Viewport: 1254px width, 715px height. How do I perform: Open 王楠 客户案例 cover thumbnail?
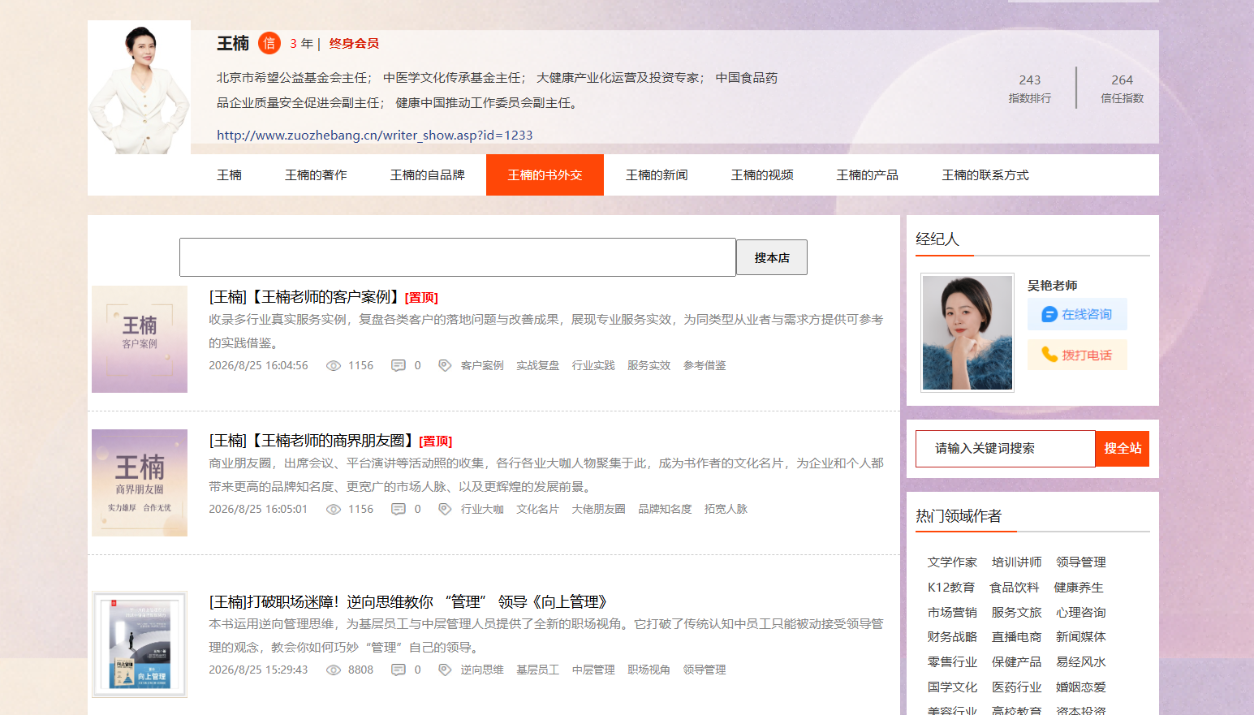click(x=140, y=339)
